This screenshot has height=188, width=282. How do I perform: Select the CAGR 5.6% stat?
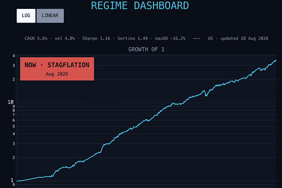[x=36, y=39]
